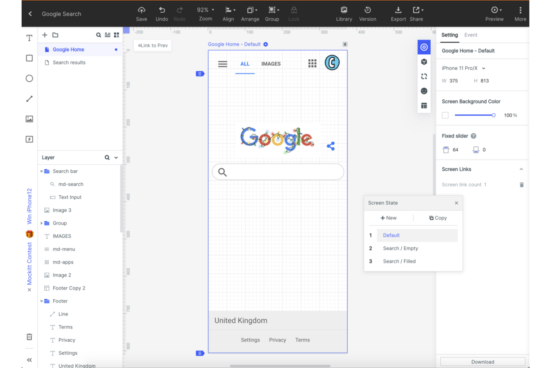
Task: Open the trash bin in left sidebar
Action: (29, 337)
